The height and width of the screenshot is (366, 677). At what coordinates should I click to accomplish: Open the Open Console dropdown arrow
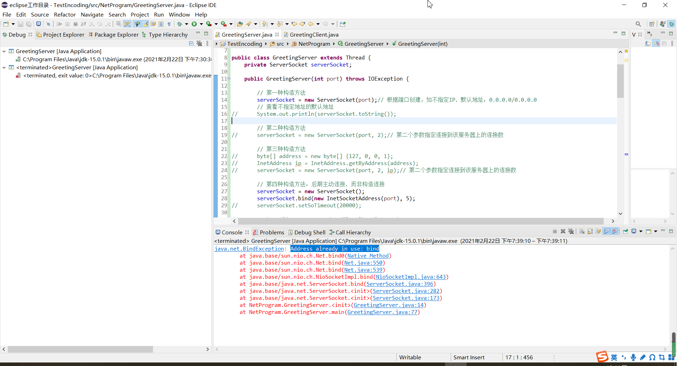[x=656, y=231]
